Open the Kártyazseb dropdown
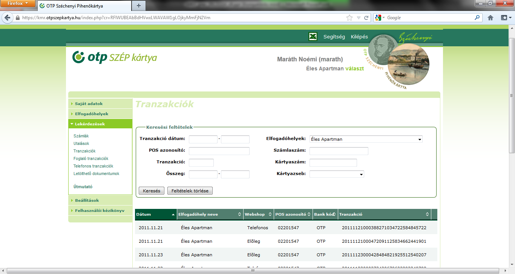Image resolution: width=515 pixels, height=274 pixels. (x=337, y=174)
